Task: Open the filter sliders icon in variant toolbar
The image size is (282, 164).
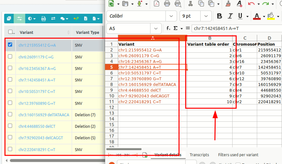Action: pyautogui.click(x=20, y=19)
